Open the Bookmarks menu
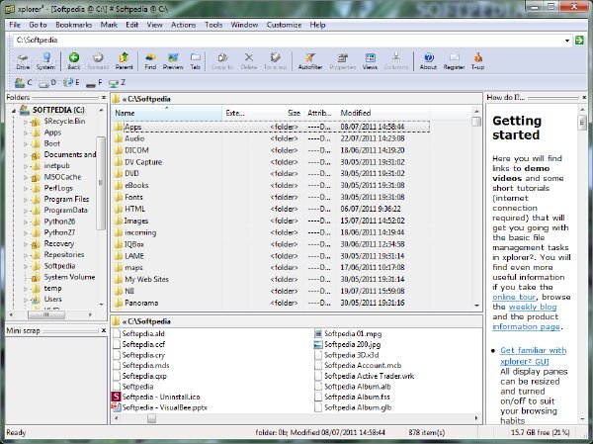 click(74, 25)
